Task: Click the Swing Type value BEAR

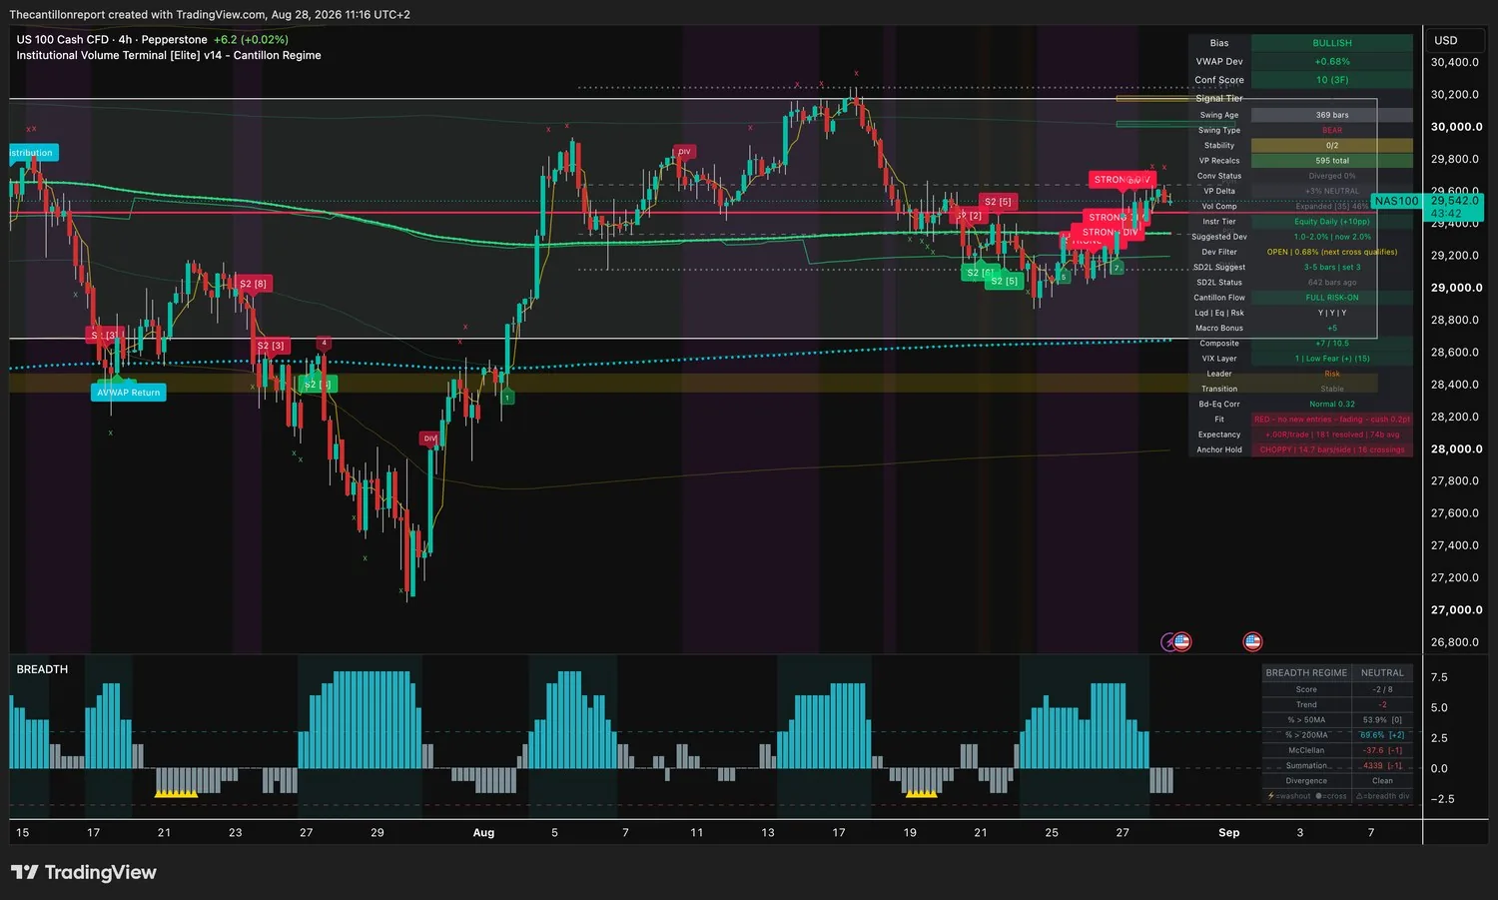Action: click(1332, 131)
